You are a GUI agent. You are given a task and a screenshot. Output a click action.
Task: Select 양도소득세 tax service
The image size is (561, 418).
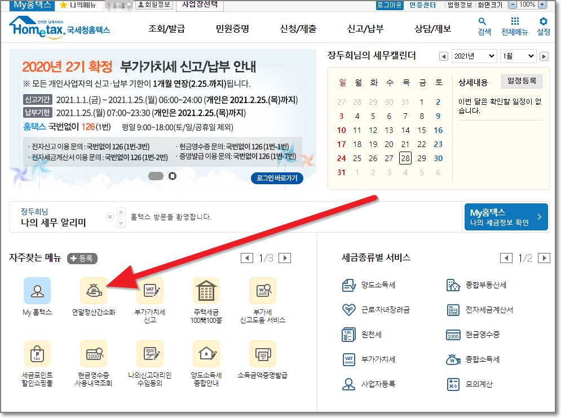coord(369,286)
